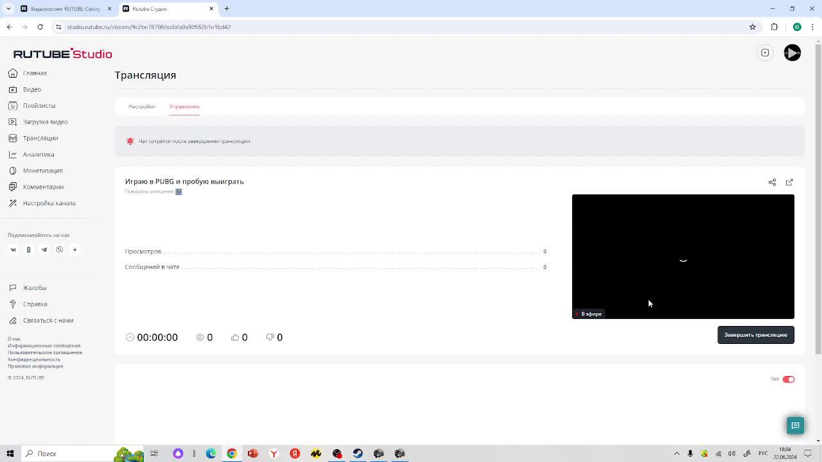Close the Rutube Студия browser tab
The height and width of the screenshot is (462, 822).
click(211, 8)
